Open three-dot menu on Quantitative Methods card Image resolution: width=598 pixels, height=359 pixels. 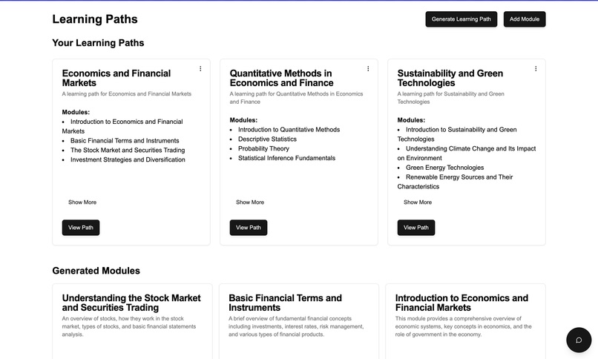pyautogui.click(x=368, y=68)
